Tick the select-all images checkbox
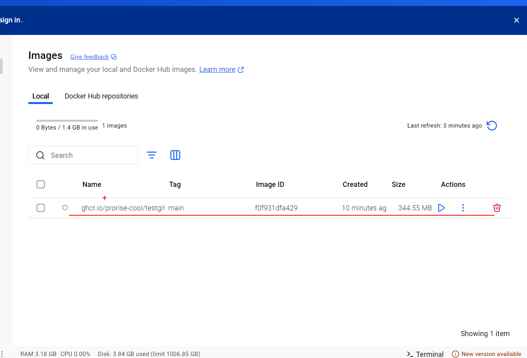The height and width of the screenshot is (358, 527). (40, 184)
